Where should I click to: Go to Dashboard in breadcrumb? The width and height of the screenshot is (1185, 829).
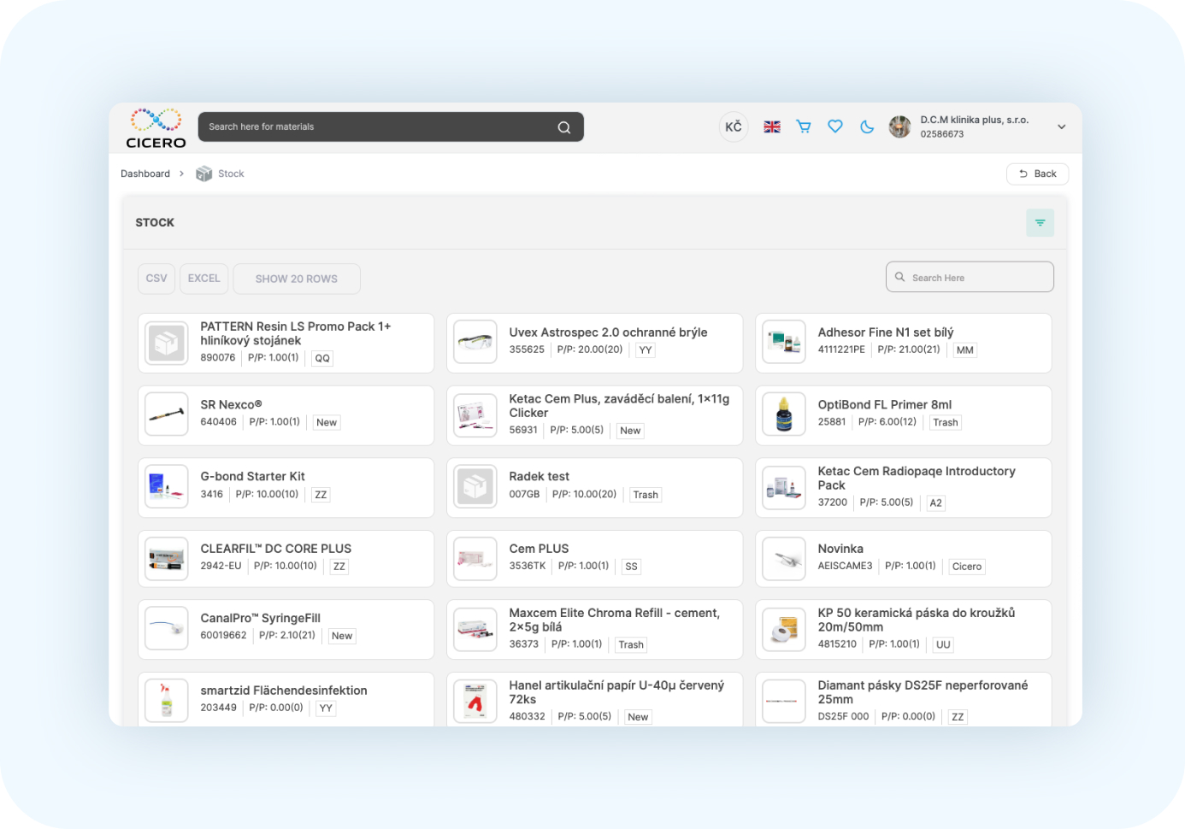tap(145, 173)
